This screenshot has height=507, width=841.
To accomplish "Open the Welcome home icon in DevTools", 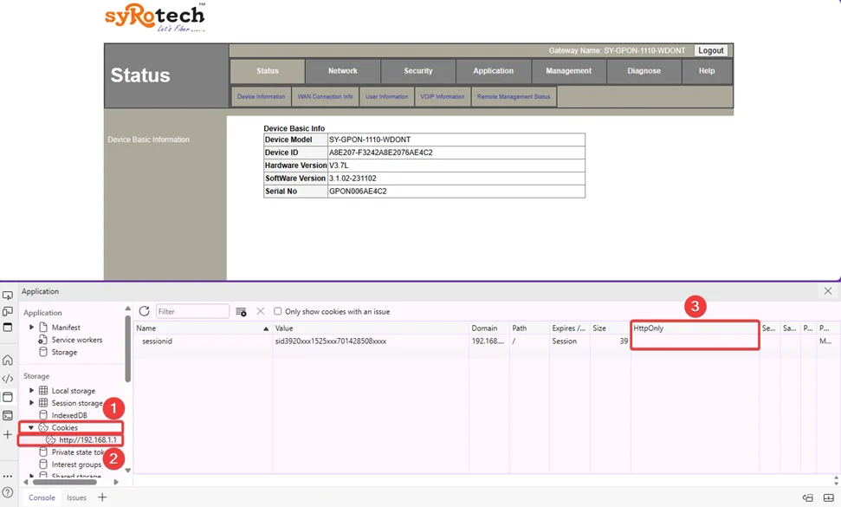I will pos(8,360).
